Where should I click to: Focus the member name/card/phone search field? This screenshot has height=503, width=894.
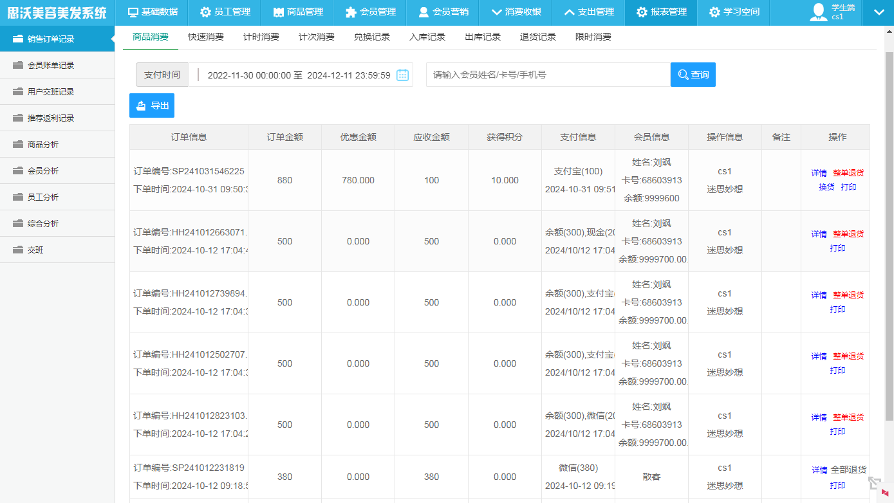click(x=548, y=75)
